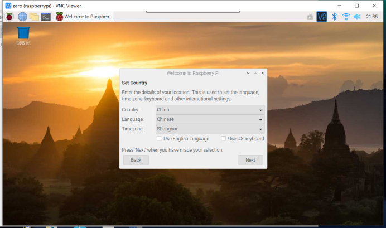Image resolution: width=386 pixels, height=228 pixels.
Task: Select the Welcome to Raspberr... taskbar entry
Action: pyautogui.click(x=84, y=17)
